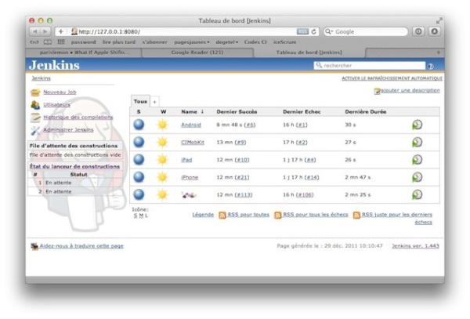Click the Jenkins header logo
The width and height of the screenshot is (470, 319).
point(54,65)
